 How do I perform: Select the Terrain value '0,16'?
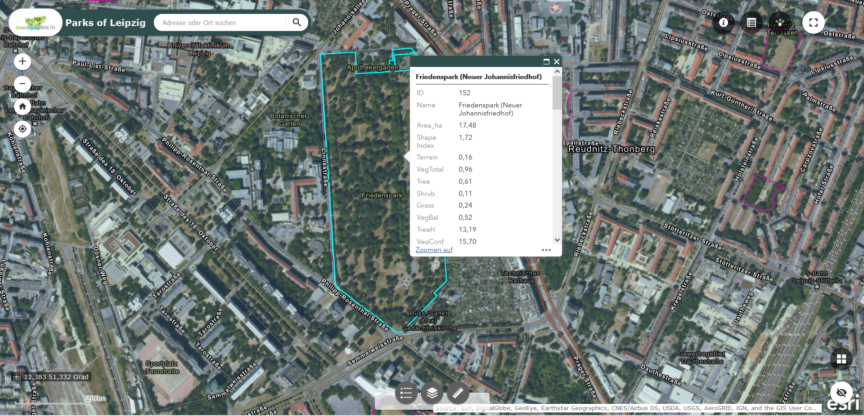pyautogui.click(x=466, y=157)
